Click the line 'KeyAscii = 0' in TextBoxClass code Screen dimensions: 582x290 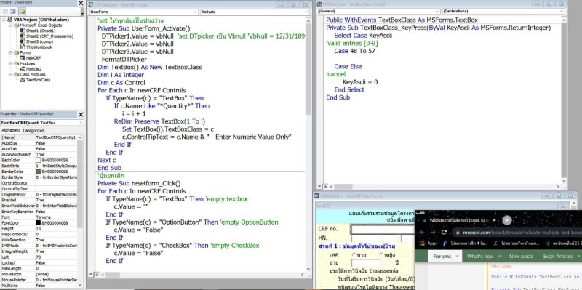(x=360, y=82)
